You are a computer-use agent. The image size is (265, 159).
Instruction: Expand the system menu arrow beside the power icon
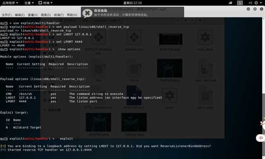[x=261, y=3]
